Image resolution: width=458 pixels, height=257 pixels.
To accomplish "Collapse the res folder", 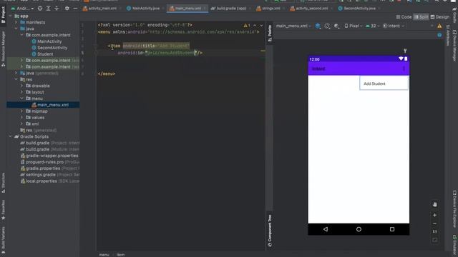I will pos(16,79).
